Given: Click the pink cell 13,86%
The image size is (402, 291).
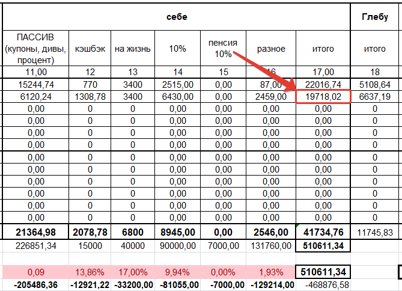Looking at the screenshot, I should (x=90, y=272).
